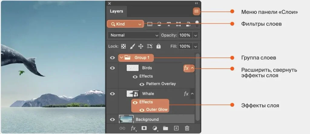Viewport: 310px width, 134px height.
Task: Collapse the Group 1 folder arrow
Action: [x=122, y=57]
